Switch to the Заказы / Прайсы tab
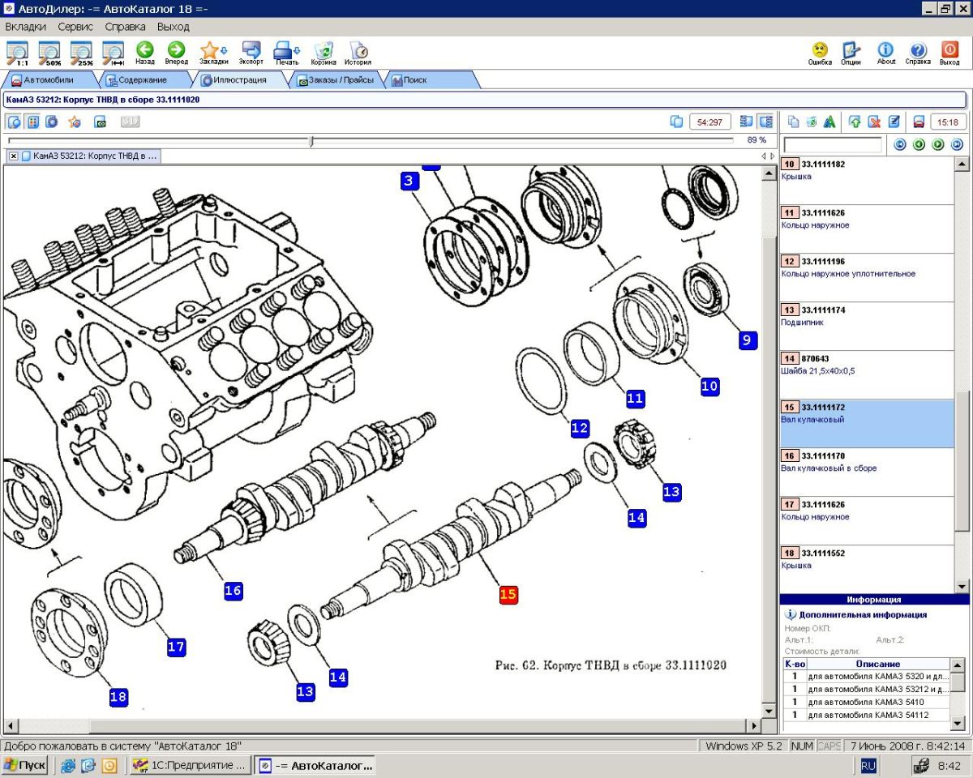This screenshot has height=778, width=973. click(x=336, y=80)
